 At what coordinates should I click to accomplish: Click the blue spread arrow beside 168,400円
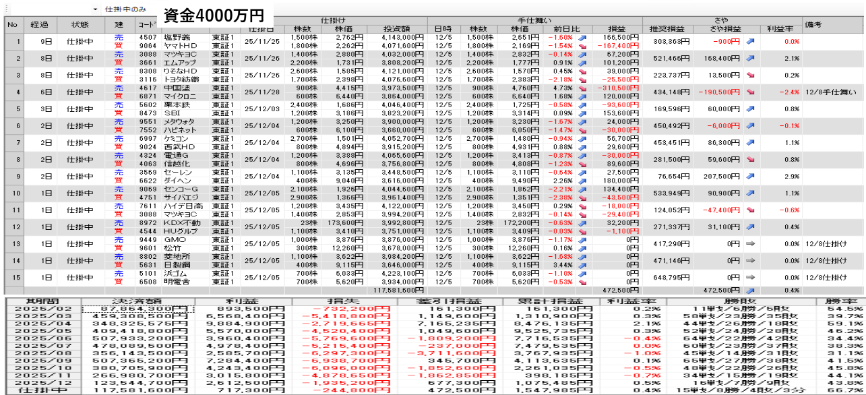[749, 59]
